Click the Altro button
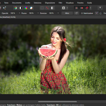 click(67, 13)
